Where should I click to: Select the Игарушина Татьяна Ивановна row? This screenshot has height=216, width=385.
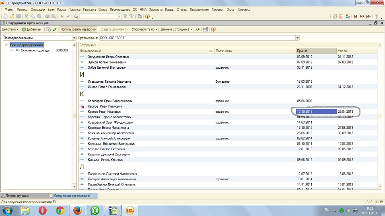pos(109,82)
